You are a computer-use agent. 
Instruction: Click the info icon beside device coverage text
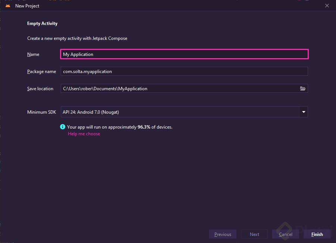coord(63,127)
